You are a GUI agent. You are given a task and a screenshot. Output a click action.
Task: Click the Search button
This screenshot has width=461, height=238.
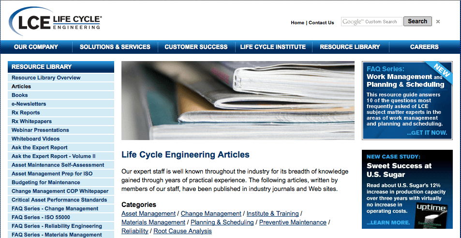417,21
